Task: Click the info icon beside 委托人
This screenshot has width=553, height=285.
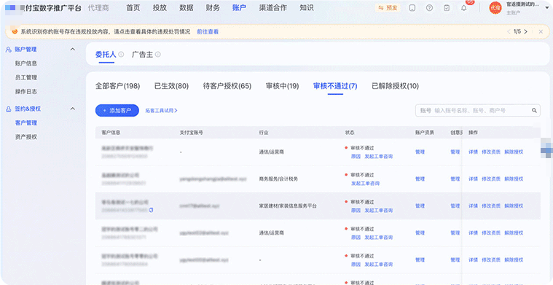Action: coord(121,55)
